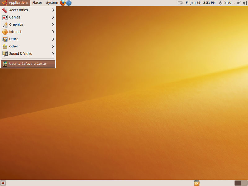
Task: Expand the Office submenu arrow
Action: click(x=53, y=39)
